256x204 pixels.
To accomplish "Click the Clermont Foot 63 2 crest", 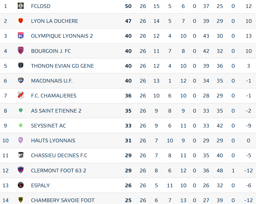I will click(21, 170).
